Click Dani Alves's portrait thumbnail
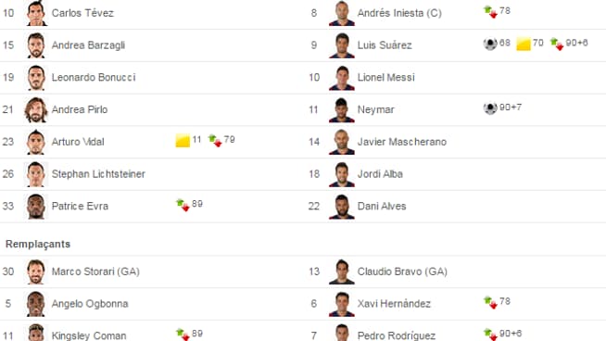The image size is (606, 341). [342, 207]
